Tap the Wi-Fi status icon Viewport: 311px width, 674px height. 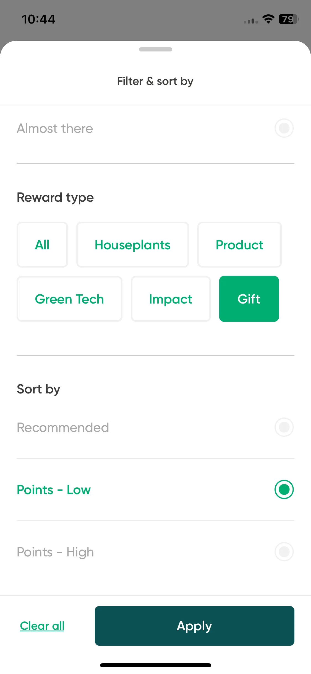tap(268, 19)
